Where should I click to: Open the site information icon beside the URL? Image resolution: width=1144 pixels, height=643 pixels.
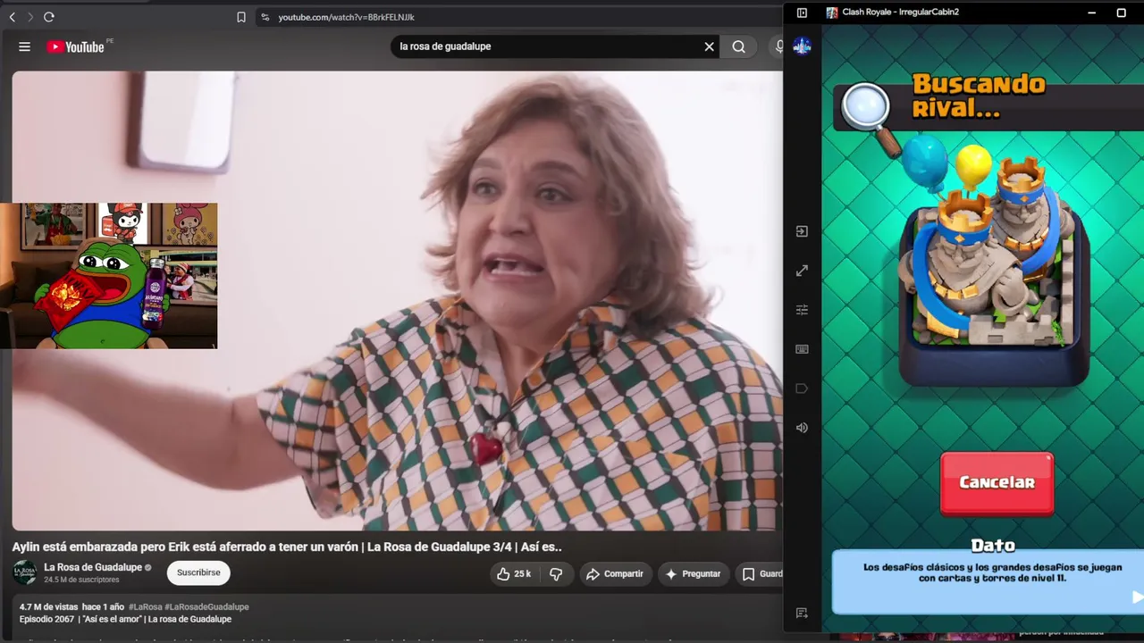pos(265,17)
